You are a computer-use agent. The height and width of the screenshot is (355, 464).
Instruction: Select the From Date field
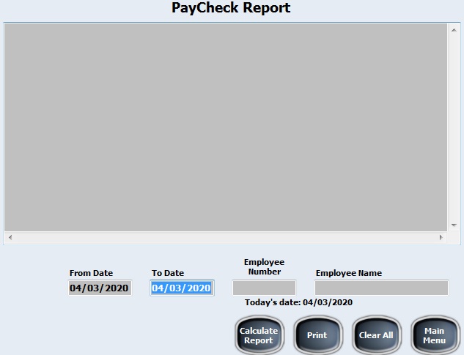coord(100,288)
